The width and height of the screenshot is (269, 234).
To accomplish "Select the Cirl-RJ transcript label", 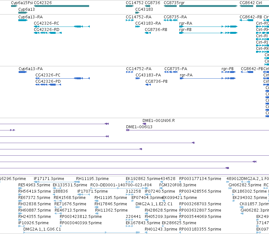I will pos(262,42).
